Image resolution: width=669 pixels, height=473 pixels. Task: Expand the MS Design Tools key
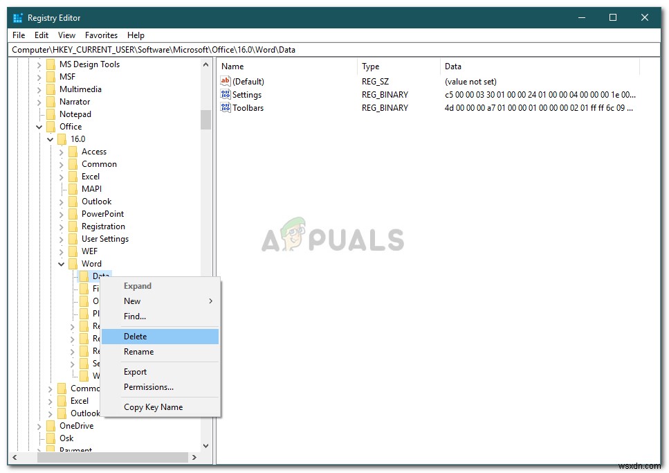[39, 65]
